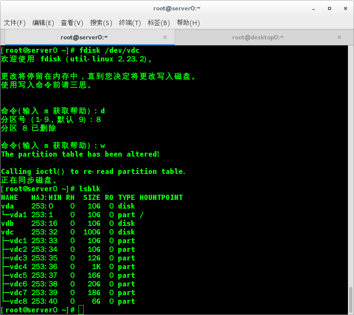
Task: Click the window title root@server0:~
Action: [x=177, y=9]
